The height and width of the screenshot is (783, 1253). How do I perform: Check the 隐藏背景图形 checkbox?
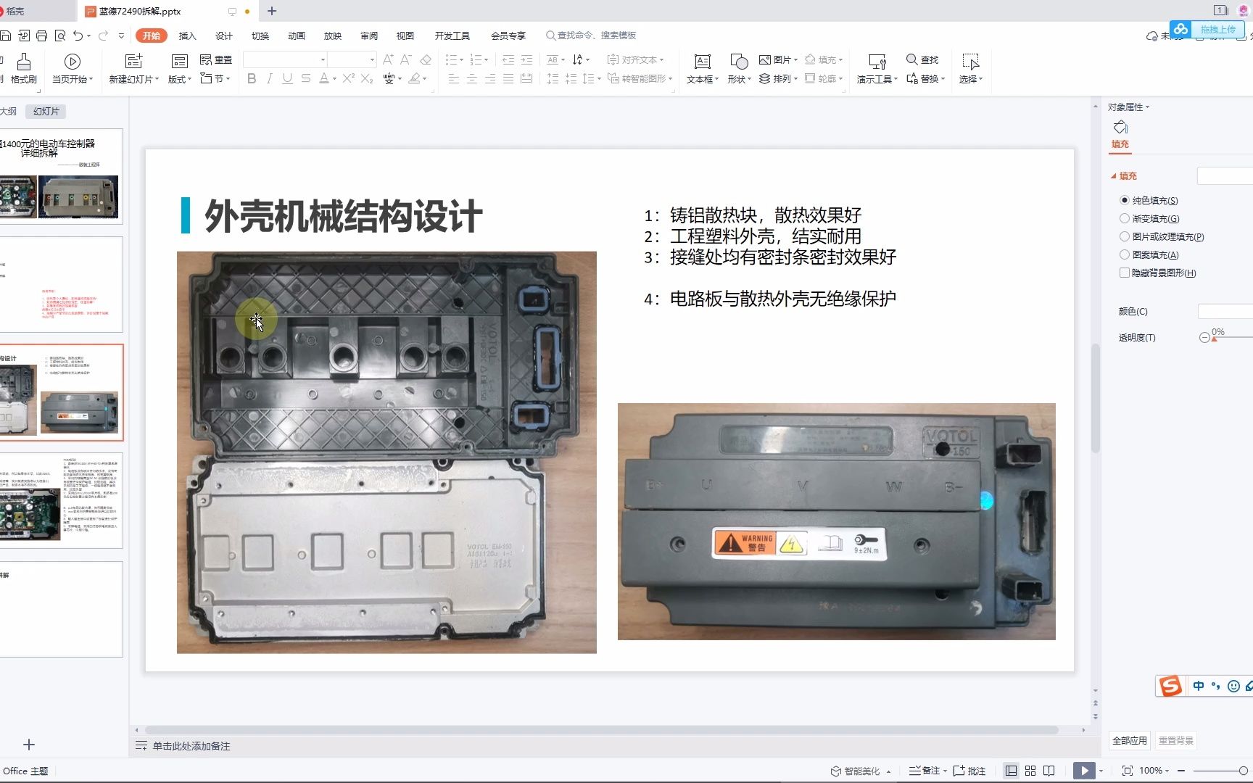1125,273
